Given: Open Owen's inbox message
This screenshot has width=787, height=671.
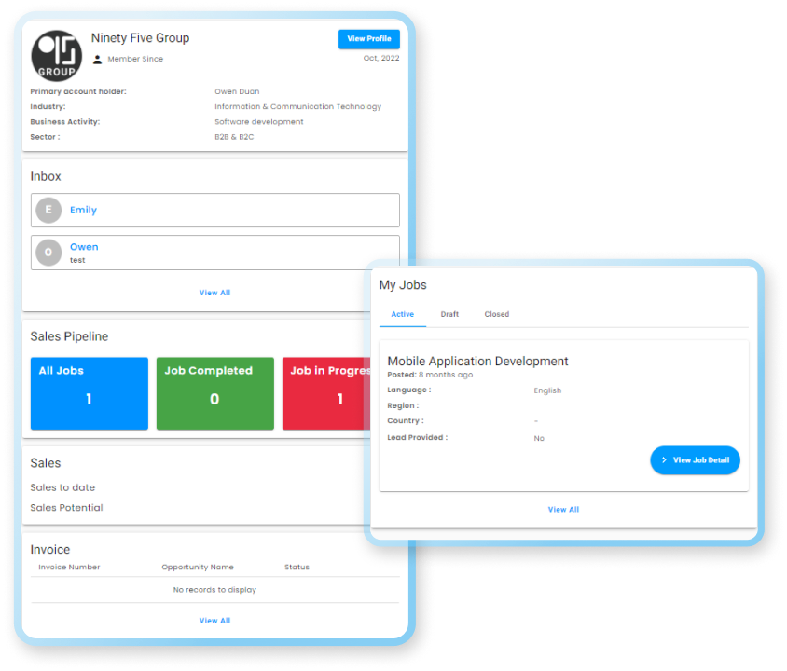Looking at the screenshot, I should pos(214,253).
